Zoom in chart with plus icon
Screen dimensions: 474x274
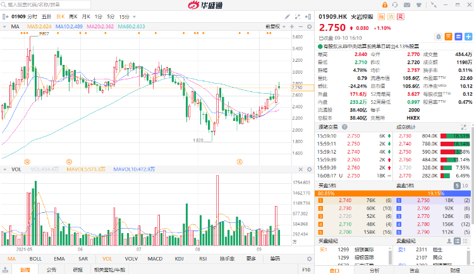(x=292, y=26)
